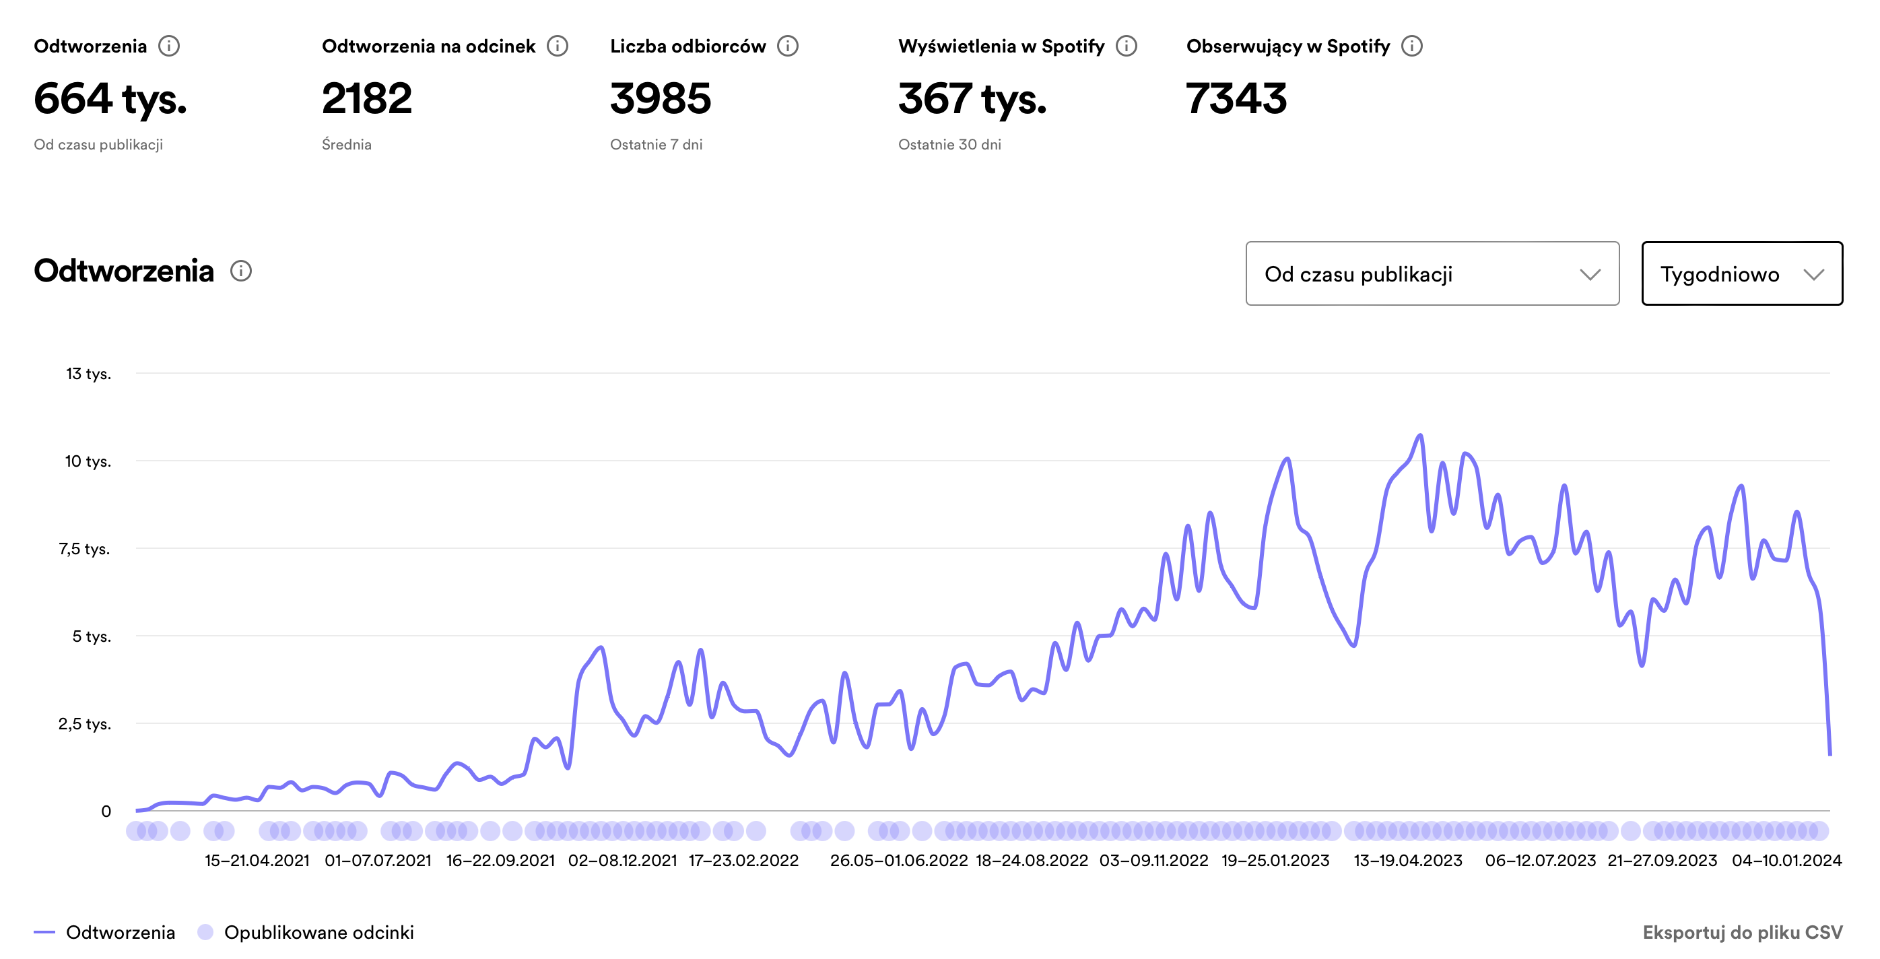Open info icon next to Odtworzenia chart heading
Image resolution: width=1880 pixels, height=959 pixels.
[241, 271]
